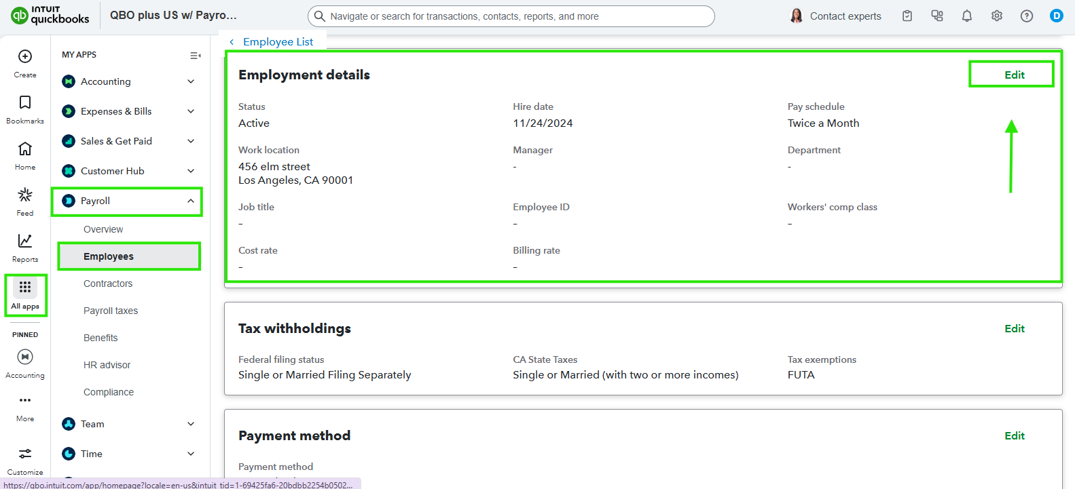This screenshot has width=1075, height=489.
Task: Click the Expenses & Bills app icon
Action: pyautogui.click(x=69, y=111)
